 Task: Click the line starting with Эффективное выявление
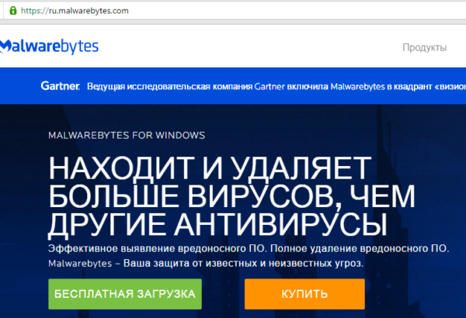click(x=249, y=248)
